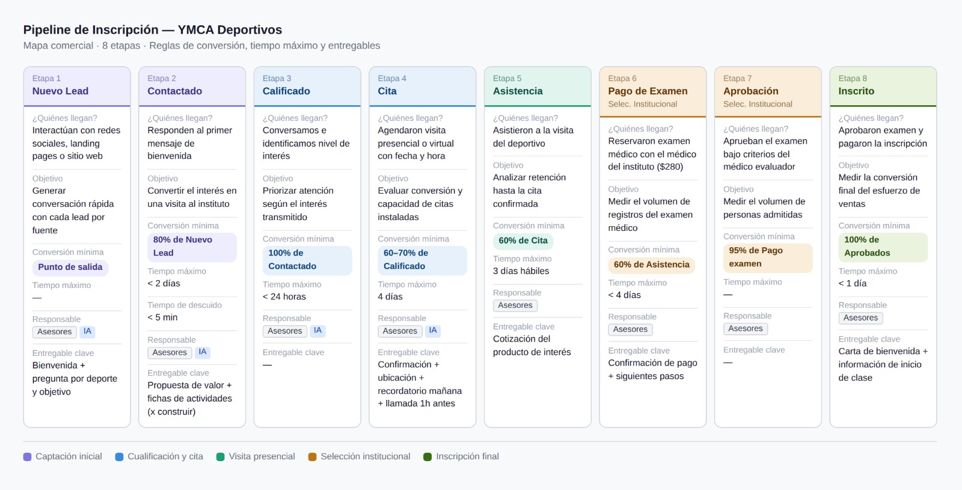
Task: Select the Cita stage header title
Action: pyautogui.click(x=387, y=91)
